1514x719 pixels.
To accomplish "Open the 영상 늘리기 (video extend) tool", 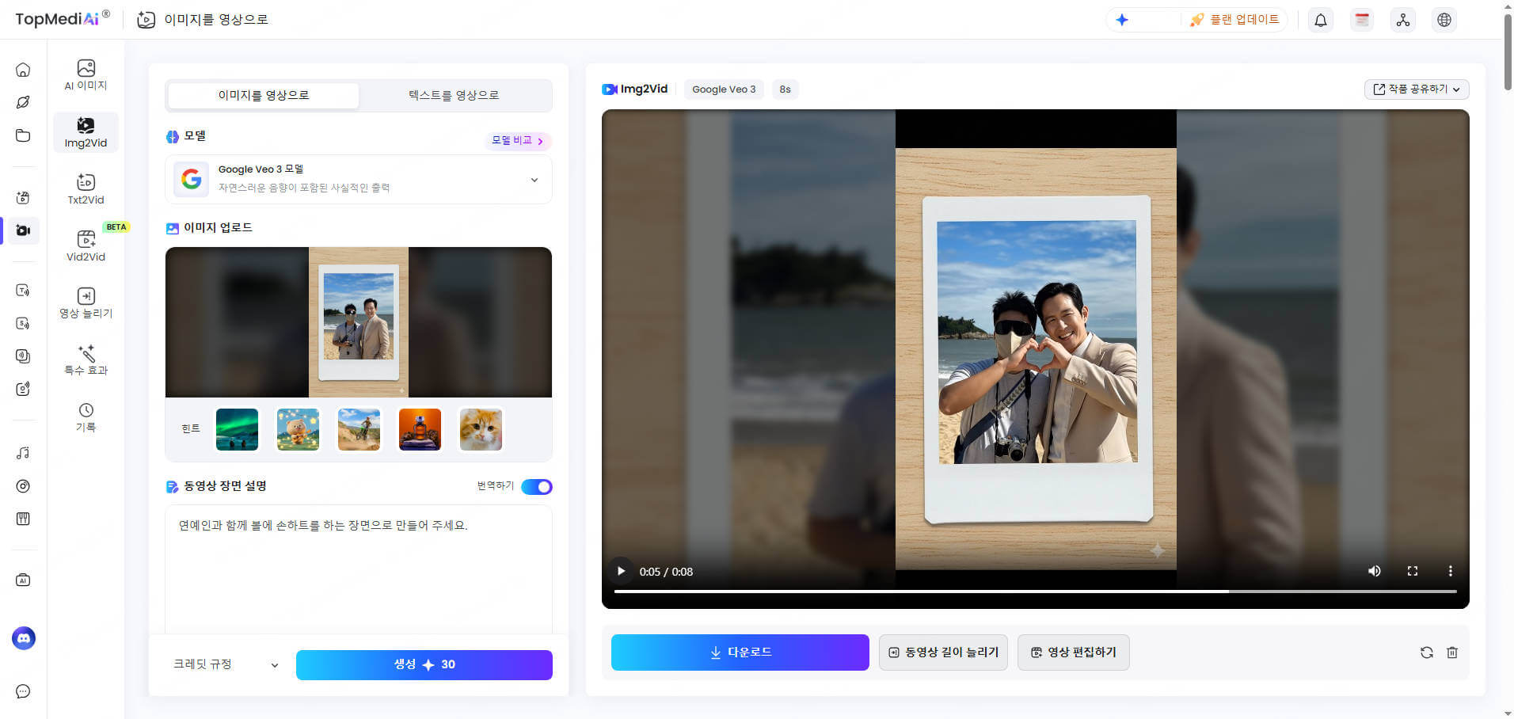I will pos(85,302).
